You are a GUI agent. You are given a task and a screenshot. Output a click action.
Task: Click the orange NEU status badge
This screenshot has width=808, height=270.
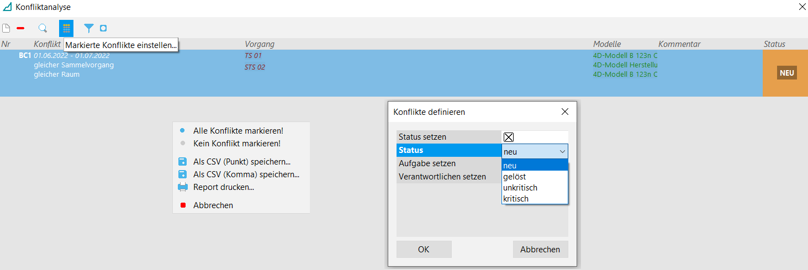tap(786, 73)
